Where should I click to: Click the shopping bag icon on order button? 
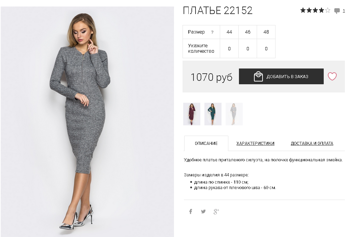[x=258, y=76]
